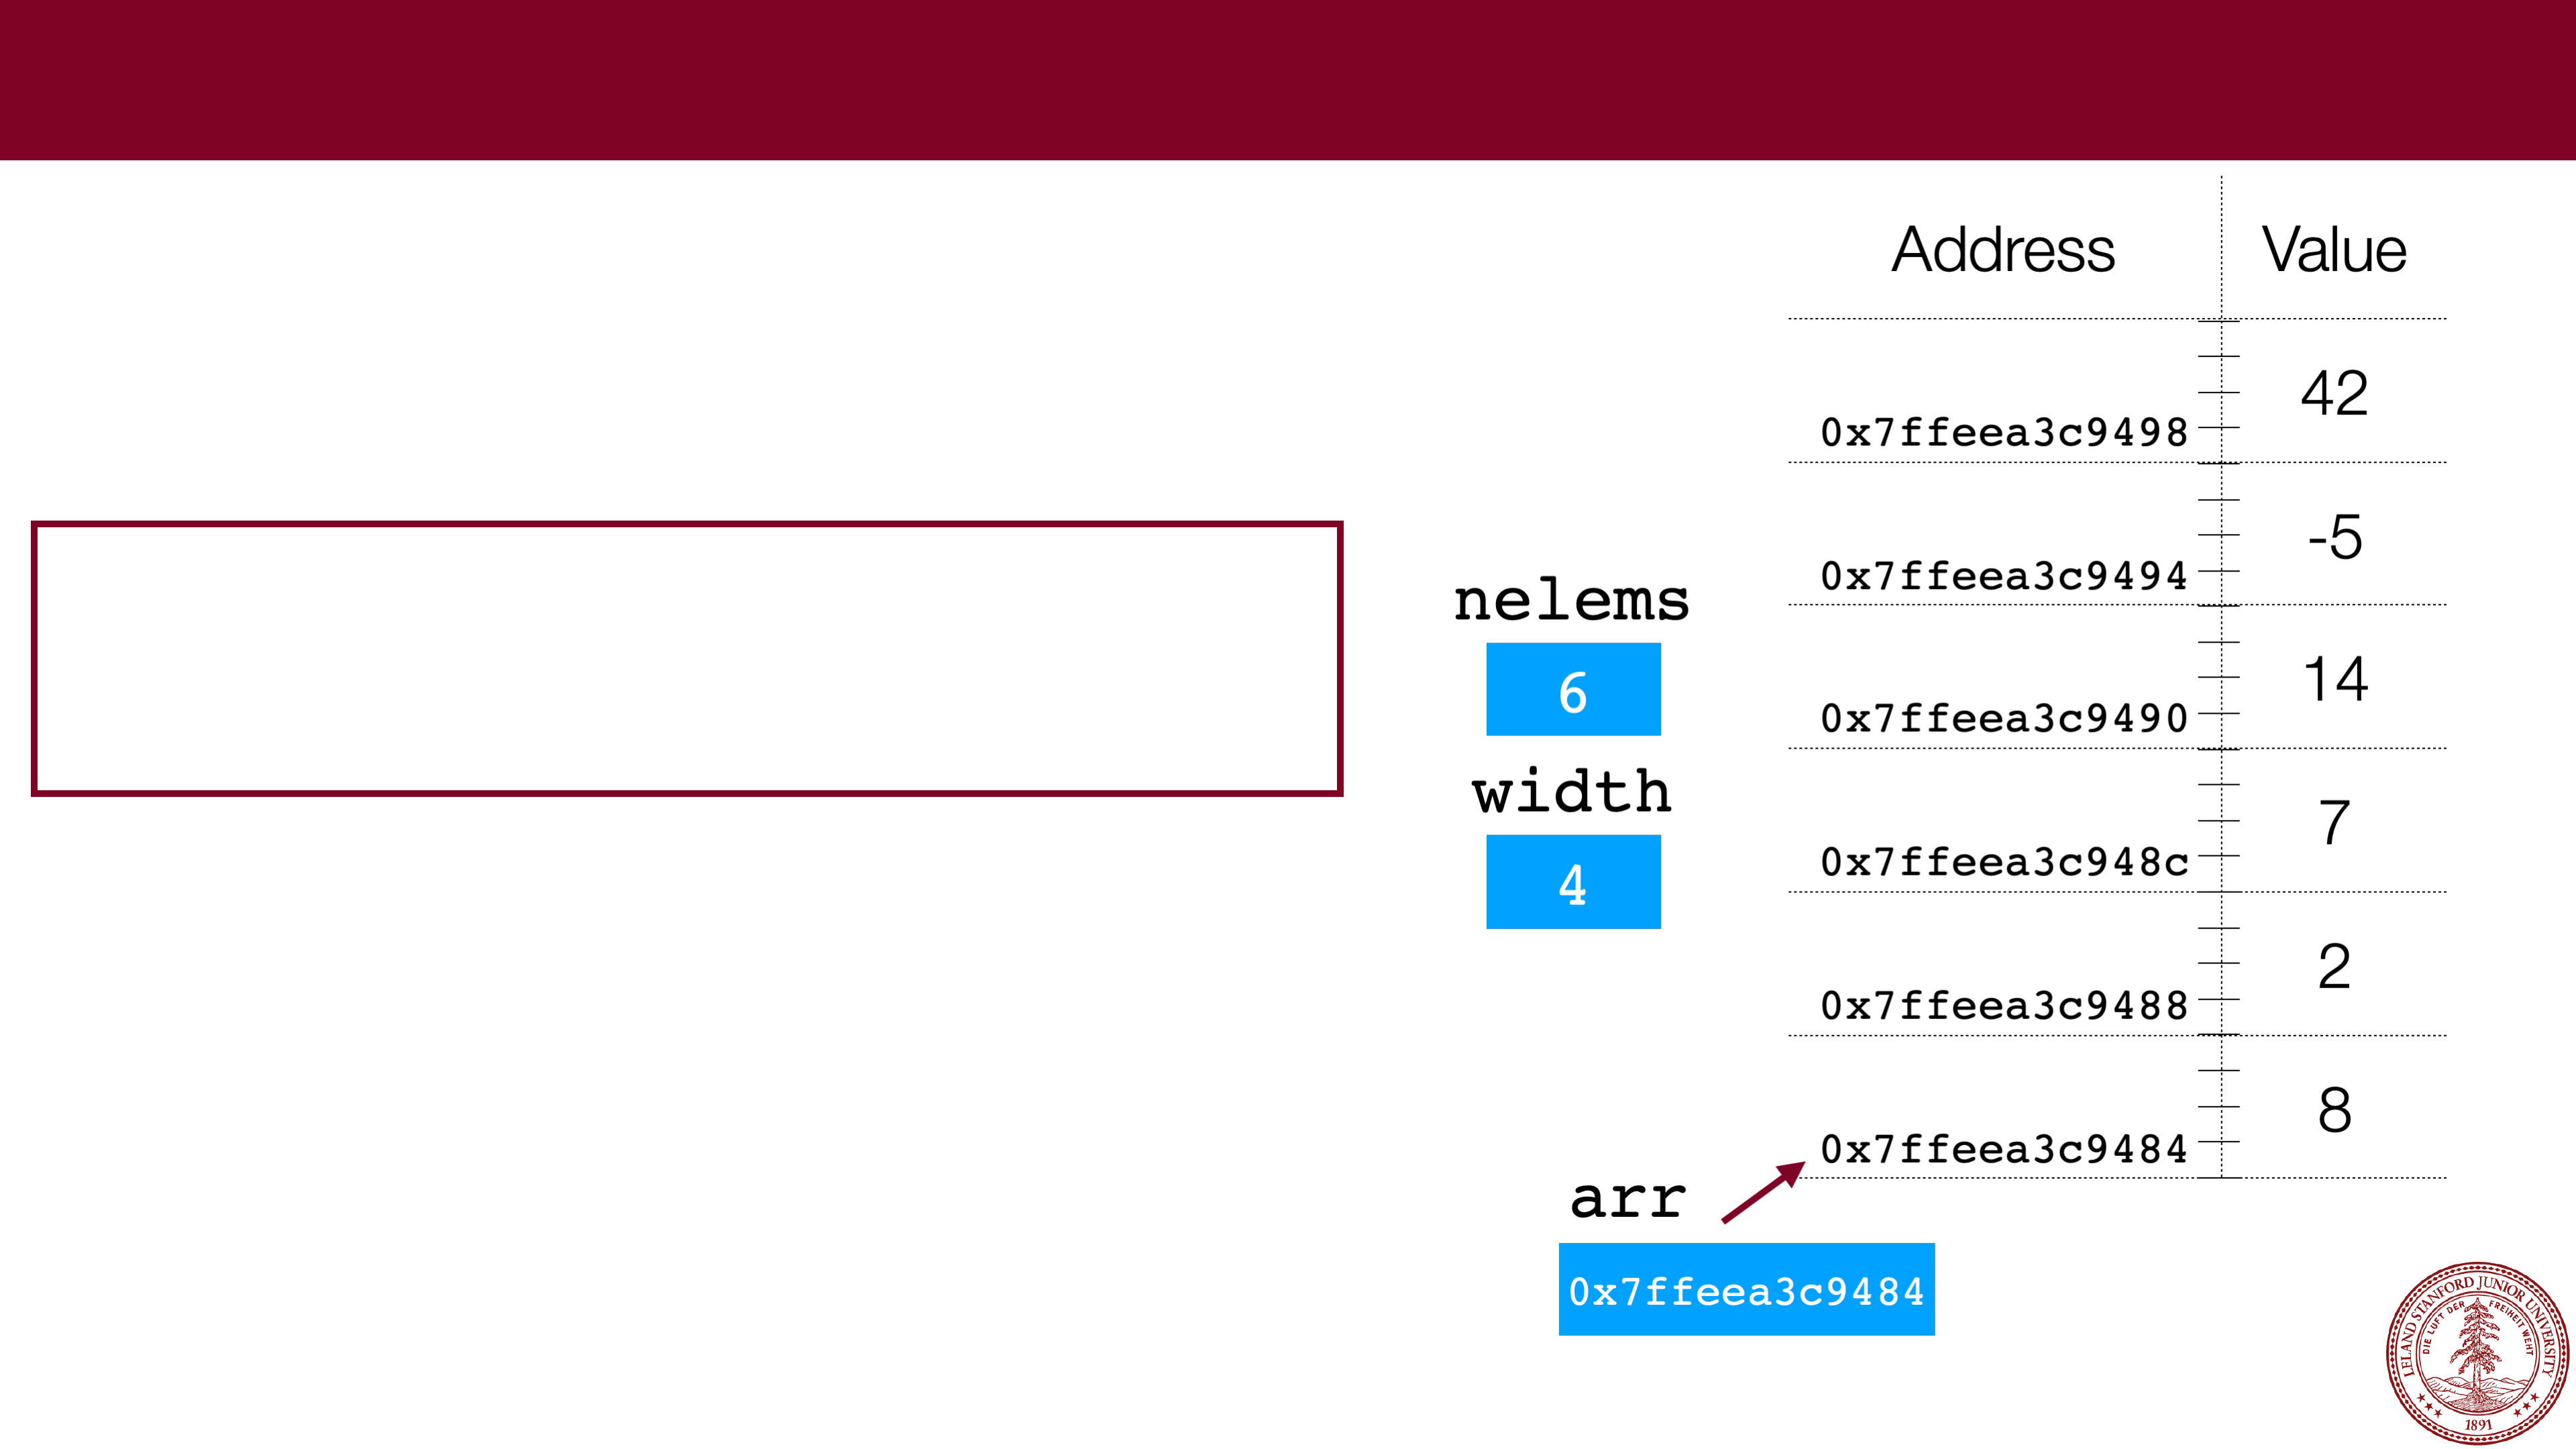Viewport: 2576px width, 1449px height.
Task: Click the value 14 in the Value column
Action: [2334, 680]
